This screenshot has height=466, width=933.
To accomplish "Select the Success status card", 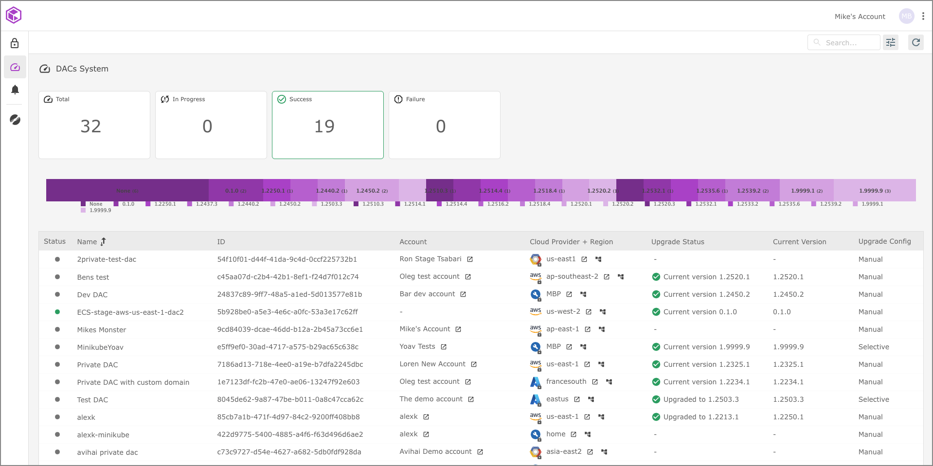I will [x=327, y=125].
